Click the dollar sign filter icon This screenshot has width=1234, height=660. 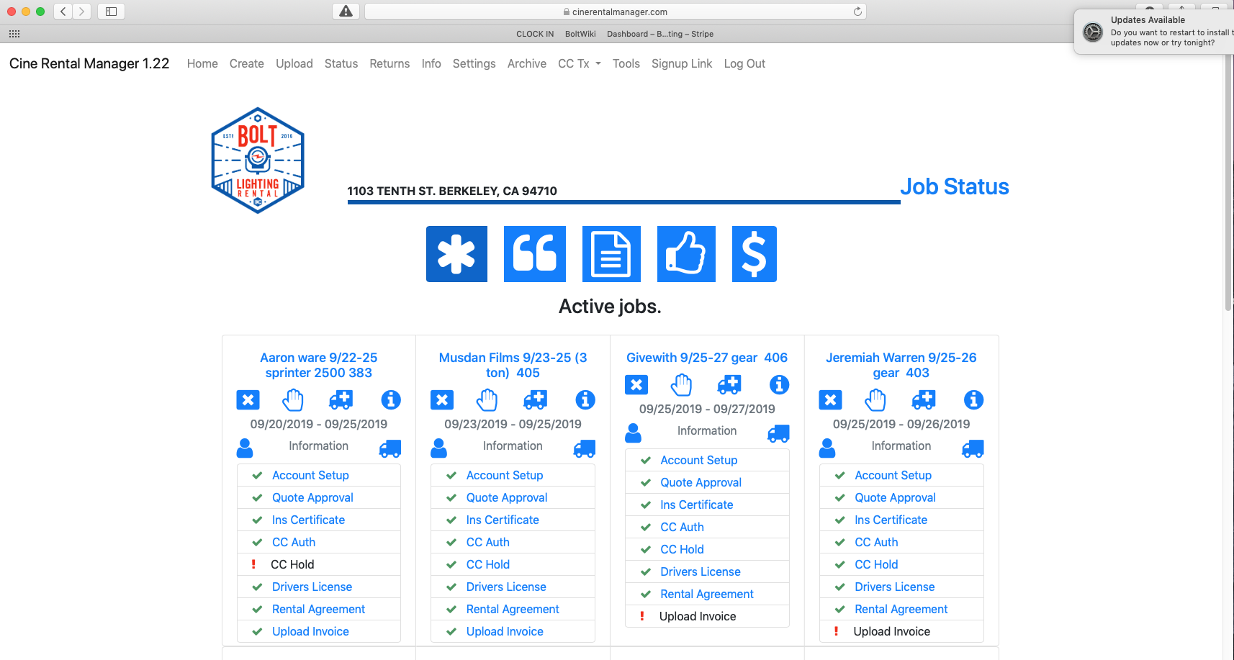754,254
